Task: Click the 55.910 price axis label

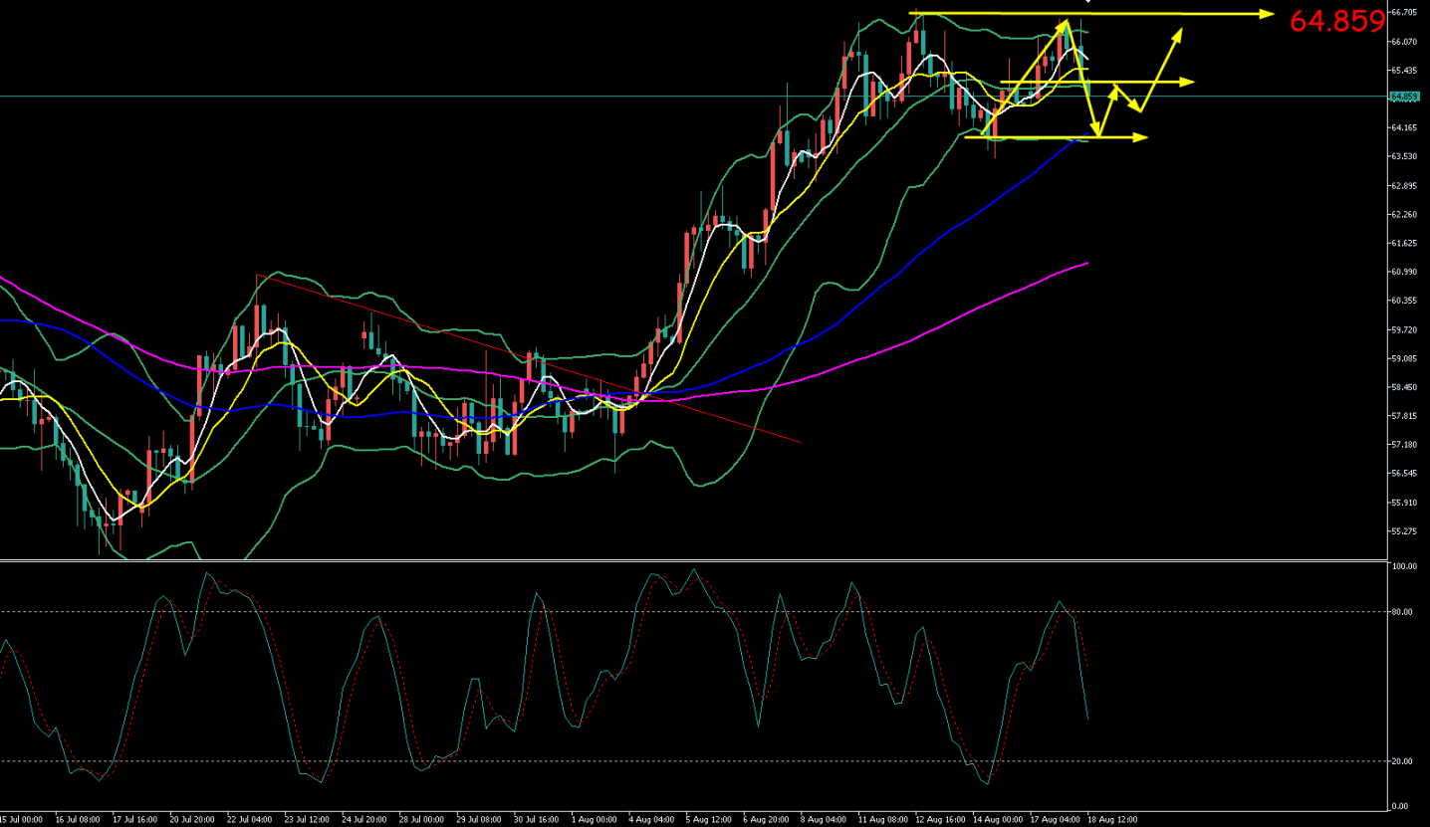Action: click(1404, 503)
